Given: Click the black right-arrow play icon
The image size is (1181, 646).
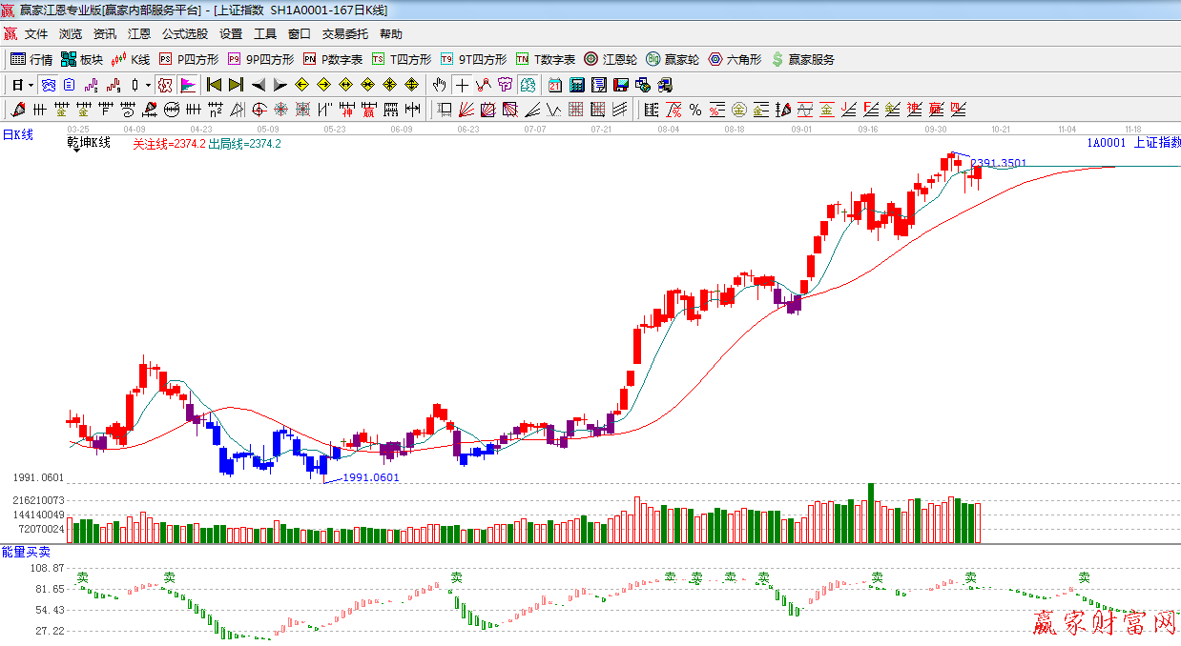Looking at the screenshot, I should (x=280, y=85).
